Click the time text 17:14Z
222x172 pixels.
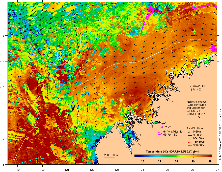click(x=196, y=90)
